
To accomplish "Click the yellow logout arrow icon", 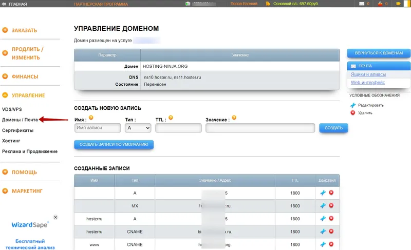I will point(399,4).
